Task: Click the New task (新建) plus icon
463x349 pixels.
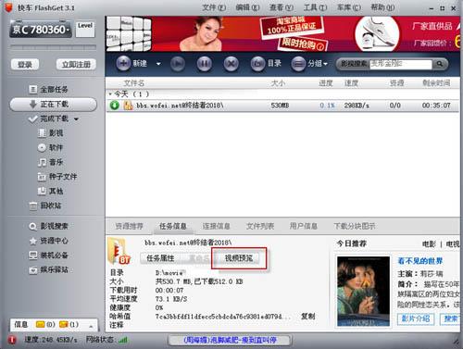Action: [123, 64]
